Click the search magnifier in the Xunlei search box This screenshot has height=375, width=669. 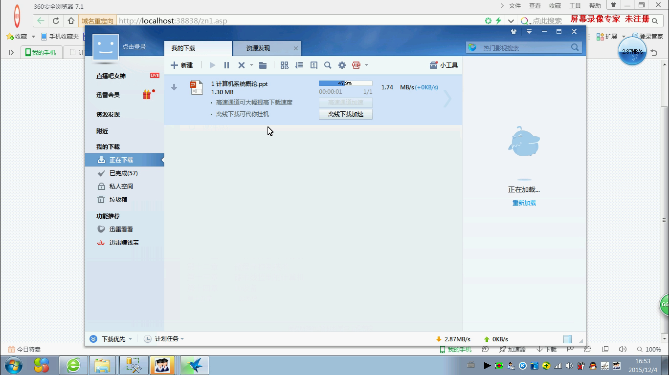click(x=575, y=47)
